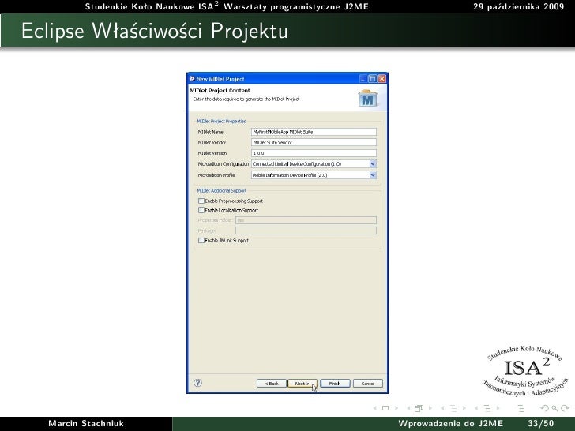
Task: Maximize the New MIDlet Project dialog
Action: (373, 79)
